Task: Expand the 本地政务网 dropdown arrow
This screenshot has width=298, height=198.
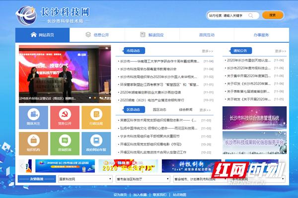Action: (283, 179)
